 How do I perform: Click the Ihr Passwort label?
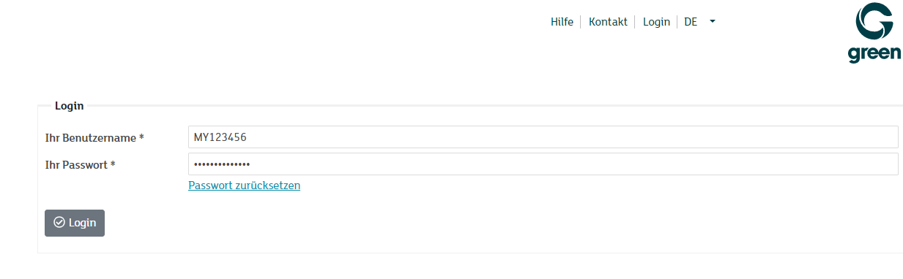[76, 164]
